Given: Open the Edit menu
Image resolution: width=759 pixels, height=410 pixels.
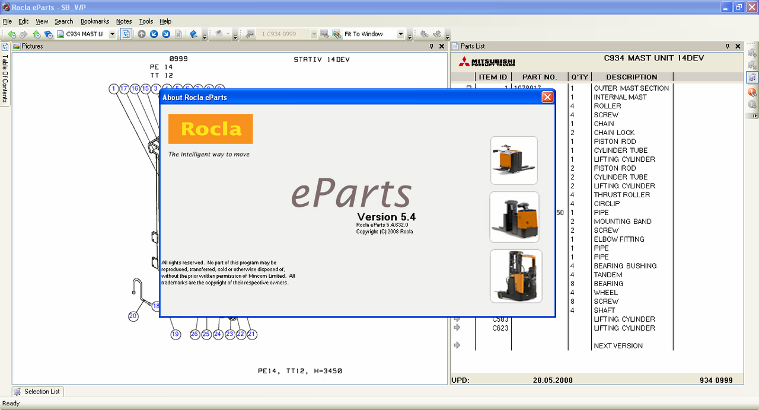Looking at the screenshot, I should (23, 21).
